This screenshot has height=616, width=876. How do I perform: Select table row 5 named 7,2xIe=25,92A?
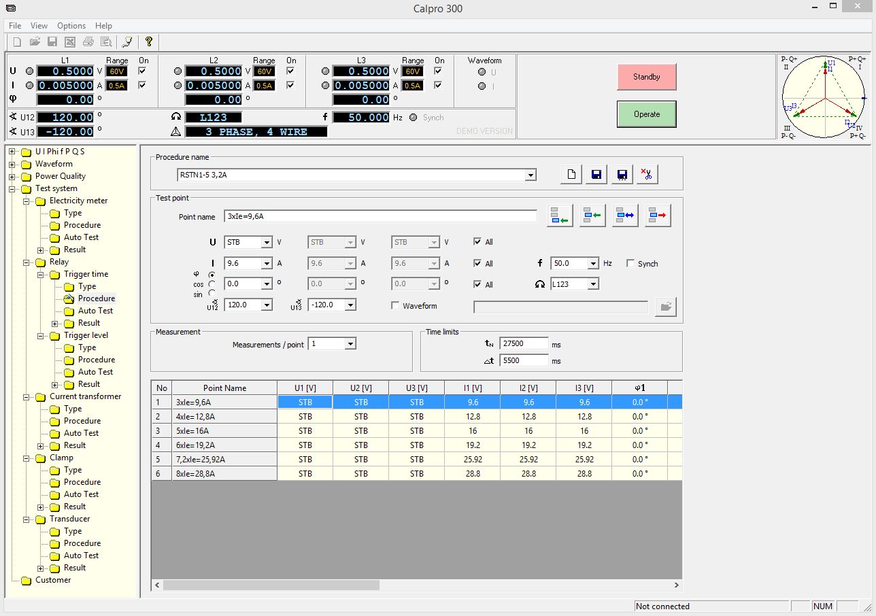click(416, 459)
